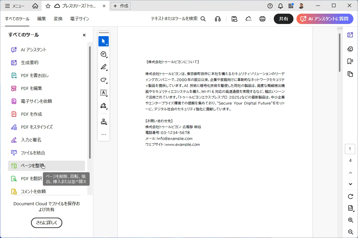This screenshot has height=238, width=358.
Task: Click the print icon
Action: click(x=262, y=19)
